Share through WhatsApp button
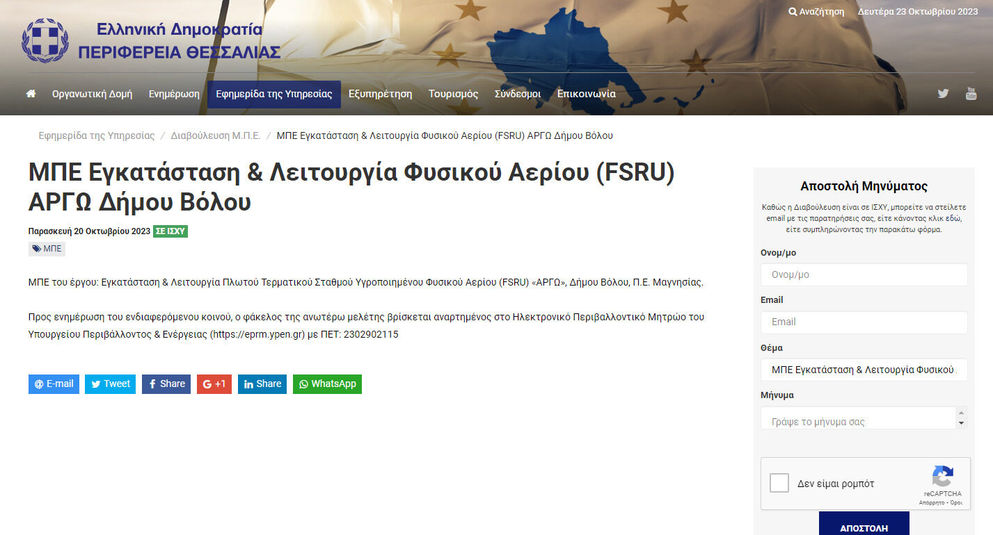993x535 pixels. [x=327, y=384]
